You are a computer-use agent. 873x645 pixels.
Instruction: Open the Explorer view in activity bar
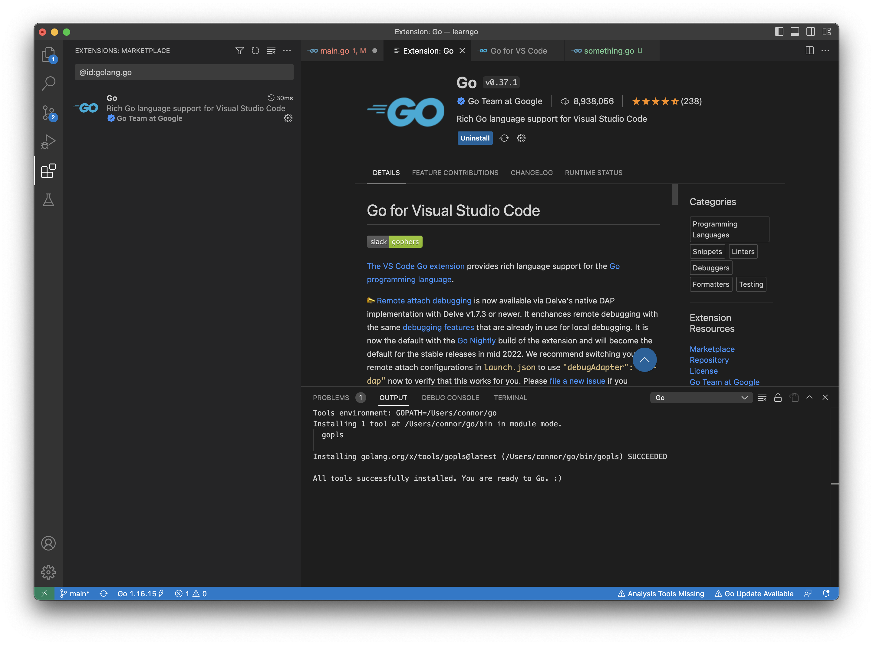[x=48, y=55]
